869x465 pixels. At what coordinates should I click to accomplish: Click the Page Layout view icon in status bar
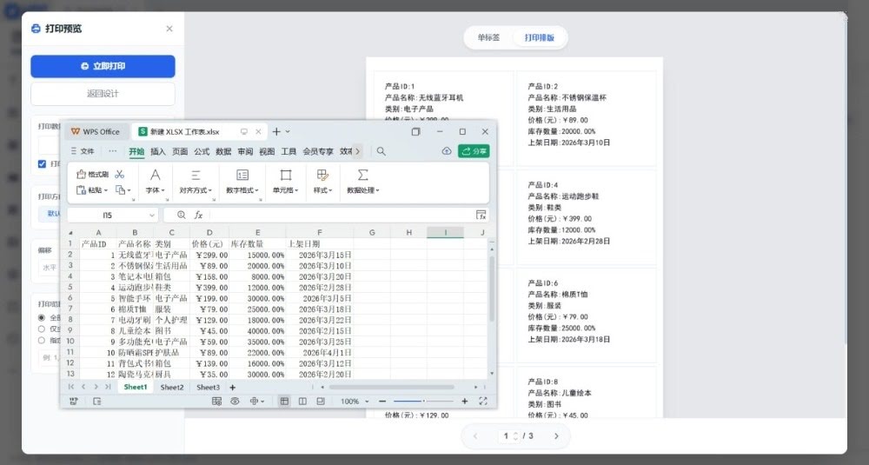pos(321,402)
